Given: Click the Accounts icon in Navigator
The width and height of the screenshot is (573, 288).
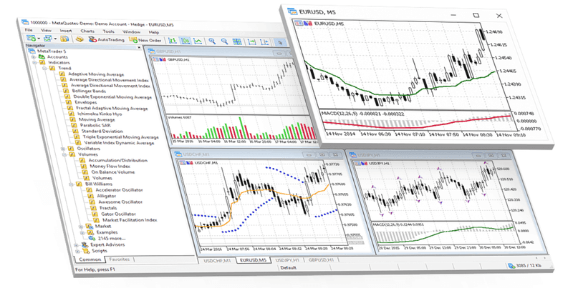Looking at the screenshot, I should point(42,56).
